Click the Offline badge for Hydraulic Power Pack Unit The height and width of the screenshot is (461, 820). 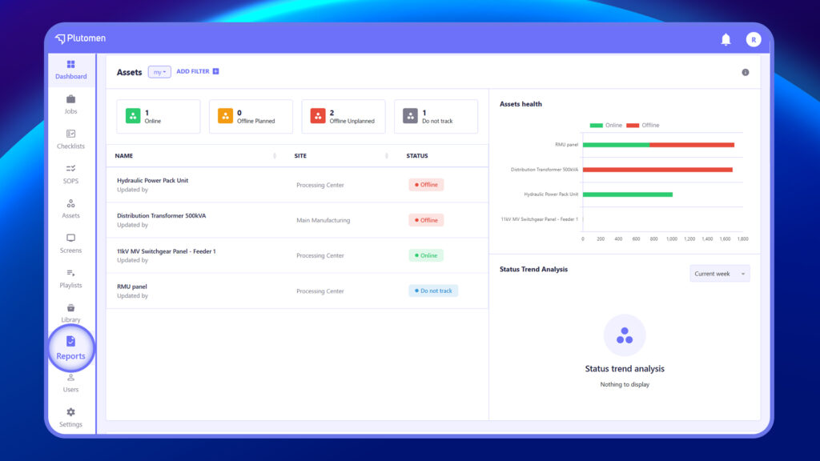(426, 185)
